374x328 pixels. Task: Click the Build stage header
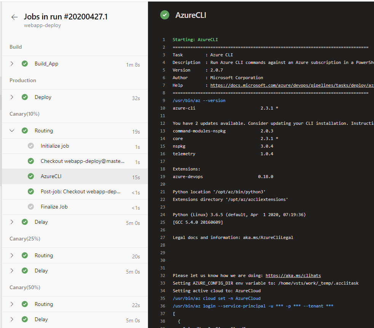pyautogui.click(x=16, y=47)
